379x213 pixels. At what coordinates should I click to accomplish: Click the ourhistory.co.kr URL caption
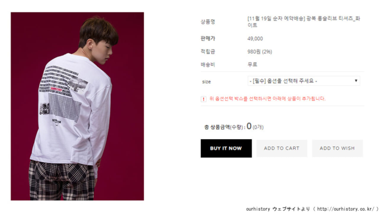click(312, 209)
